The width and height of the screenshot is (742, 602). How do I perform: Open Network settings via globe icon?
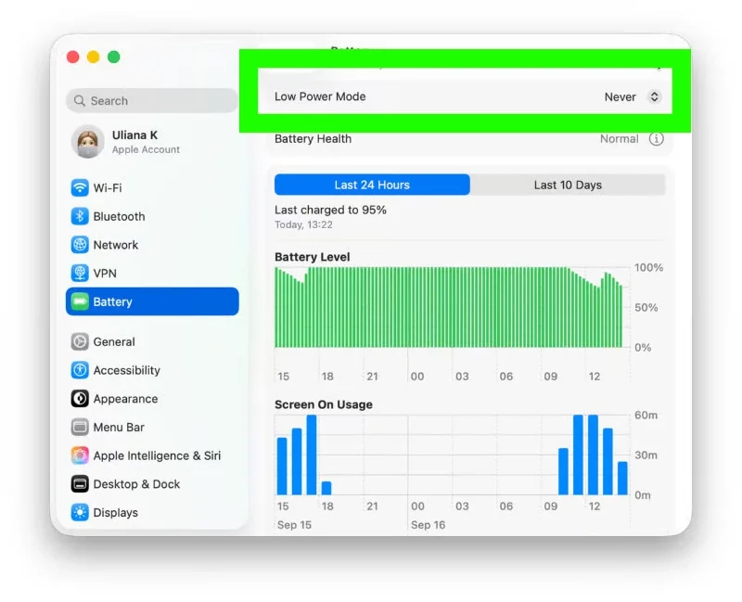click(x=80, y=245)
